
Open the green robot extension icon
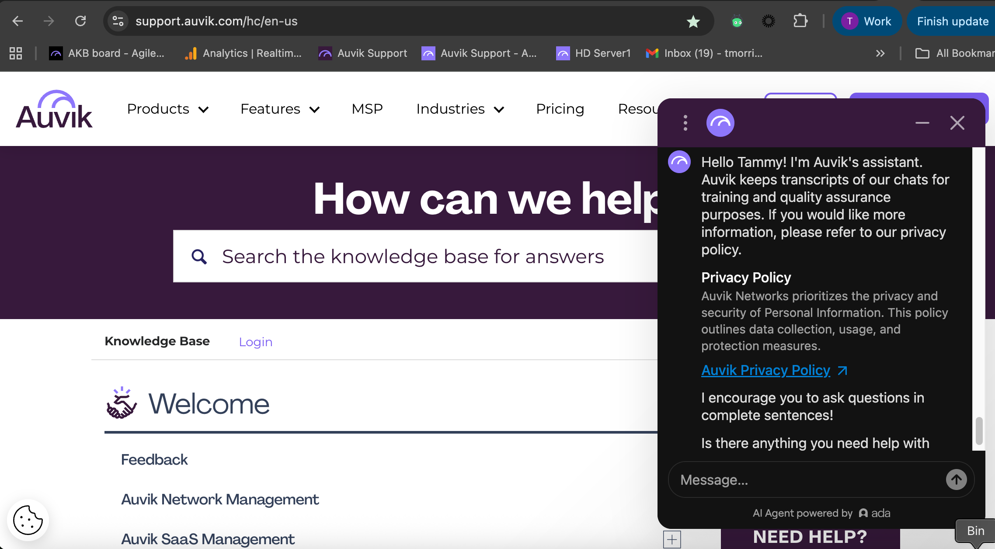coord(737,21)
